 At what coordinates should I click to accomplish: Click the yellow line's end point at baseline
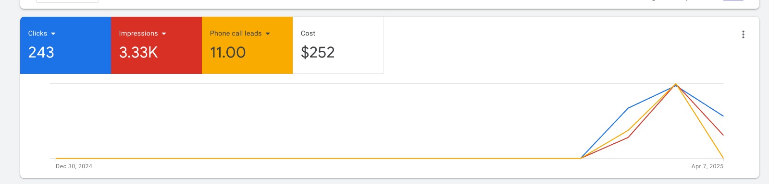point(723,158)
